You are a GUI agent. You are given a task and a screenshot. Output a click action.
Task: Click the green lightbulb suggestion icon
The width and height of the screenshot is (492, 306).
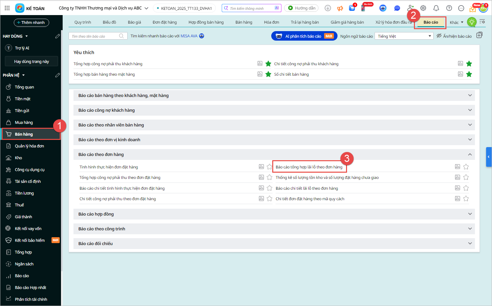[472, 22]
